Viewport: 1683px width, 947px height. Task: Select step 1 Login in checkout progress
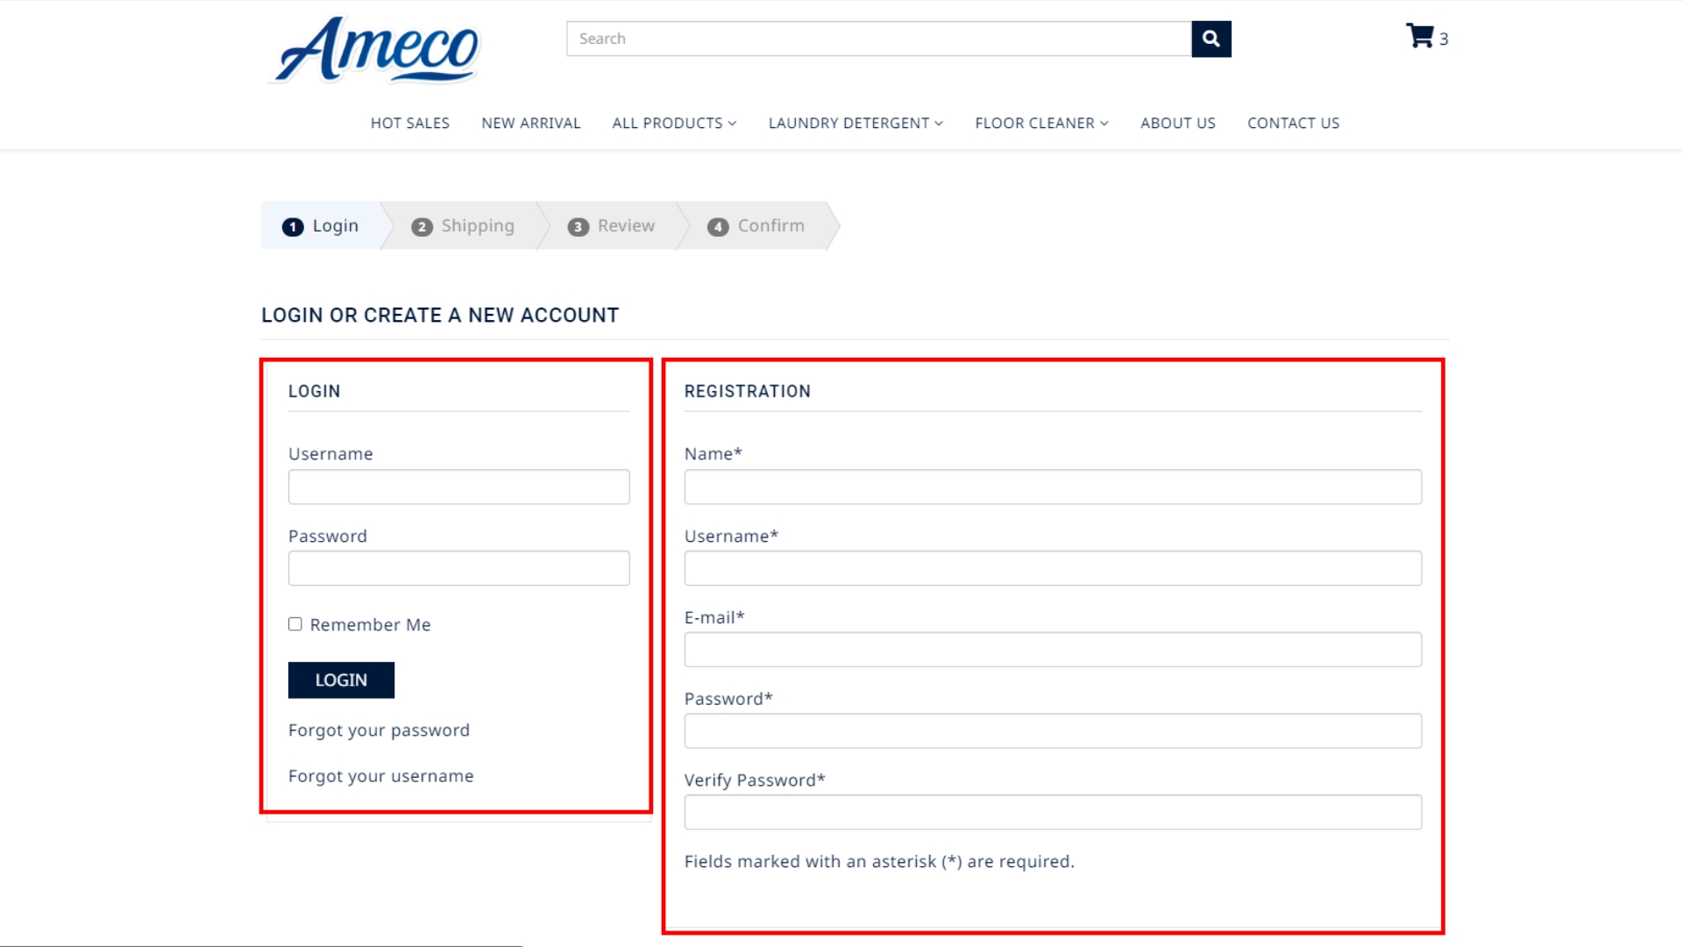(321, 226)
